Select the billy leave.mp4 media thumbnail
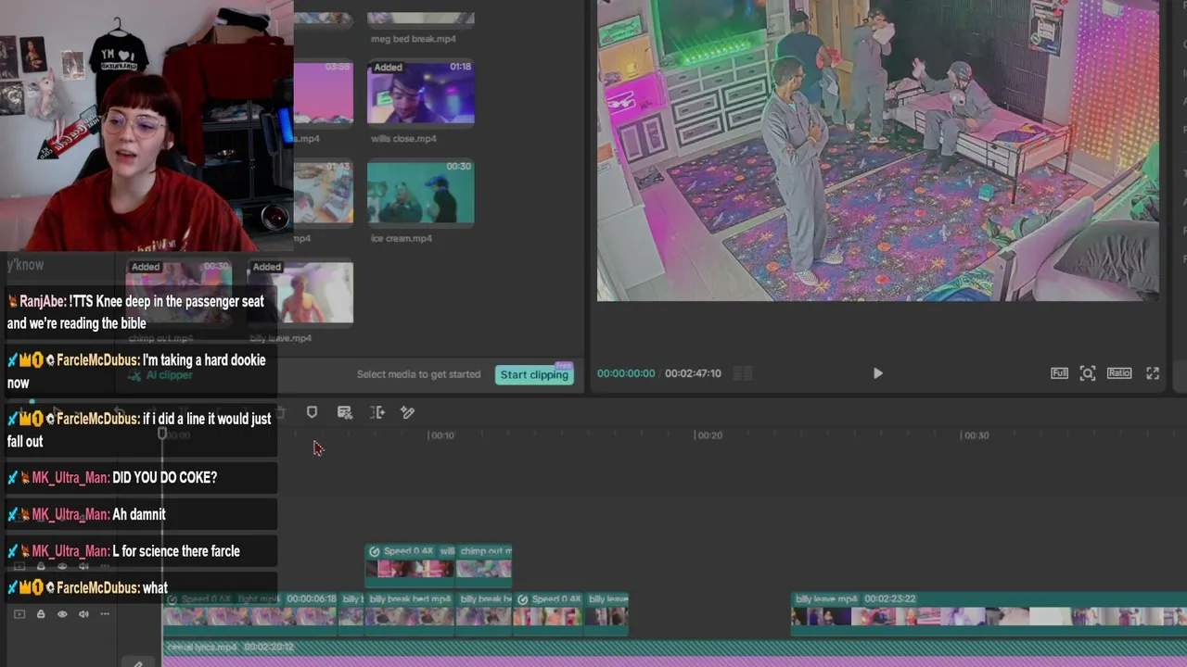This screenshot has height=667, width=1187. click(x=300, y=293)
